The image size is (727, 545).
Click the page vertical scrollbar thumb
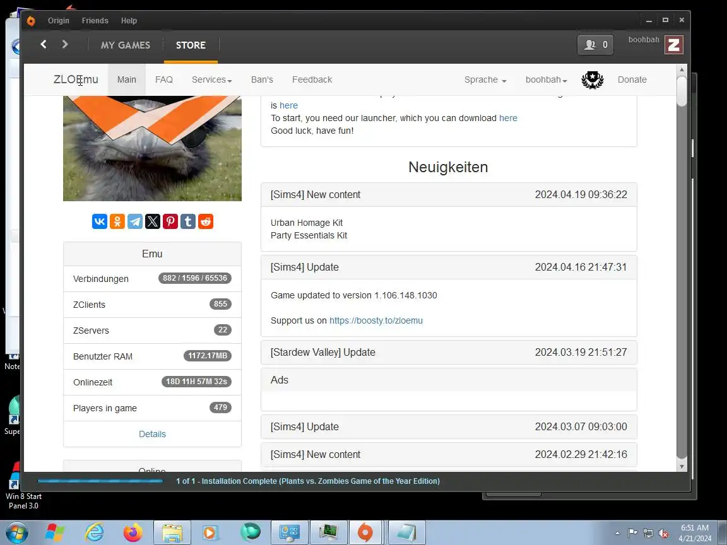(682, 91)
